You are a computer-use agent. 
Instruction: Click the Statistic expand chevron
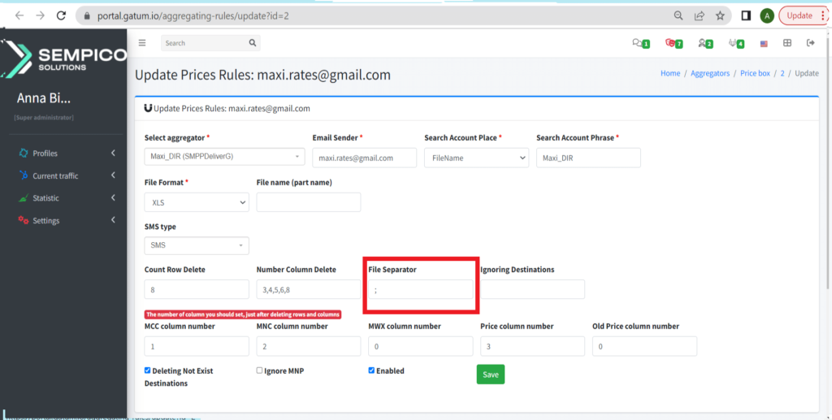click(113, 197)
